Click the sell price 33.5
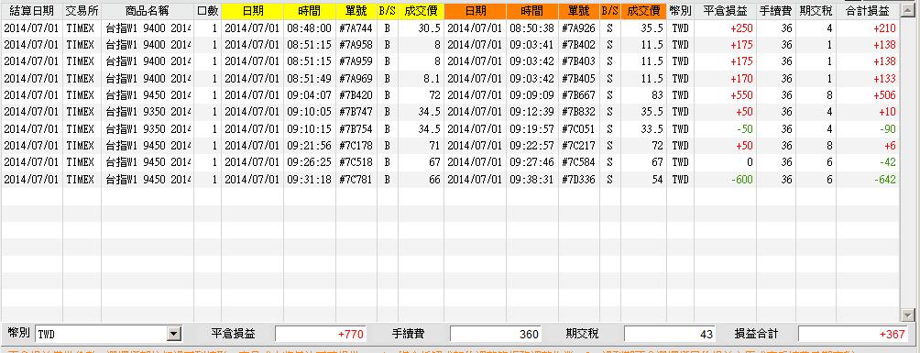The image size is (920, 353). [653, 128]
